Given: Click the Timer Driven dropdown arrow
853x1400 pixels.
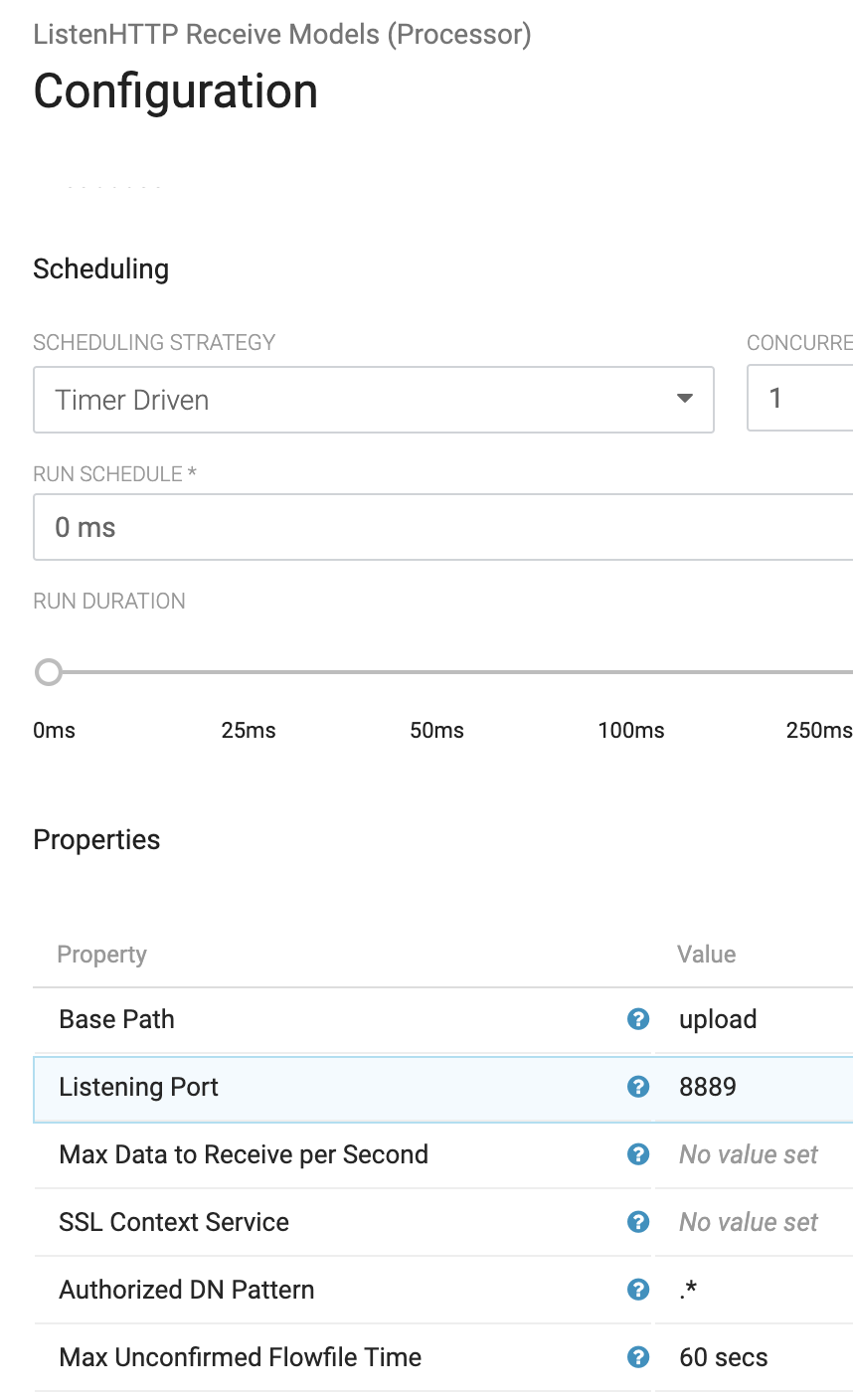Looking at the screenshot, I should (684, 400).
